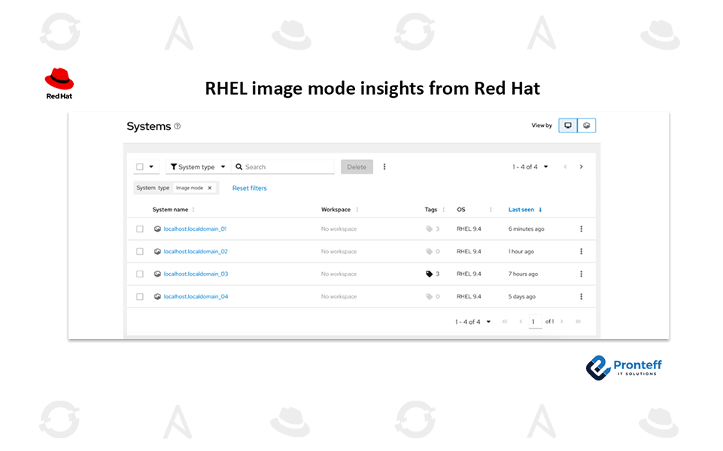Open the System type filter dropdown
The image size is (723, 451).
point(198,167)
